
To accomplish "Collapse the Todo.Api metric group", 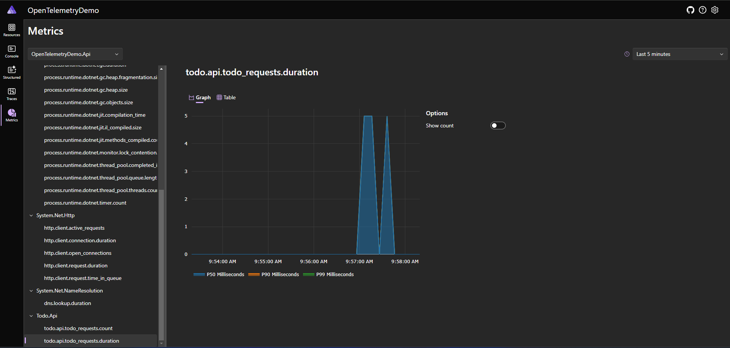I will point(31,316).
